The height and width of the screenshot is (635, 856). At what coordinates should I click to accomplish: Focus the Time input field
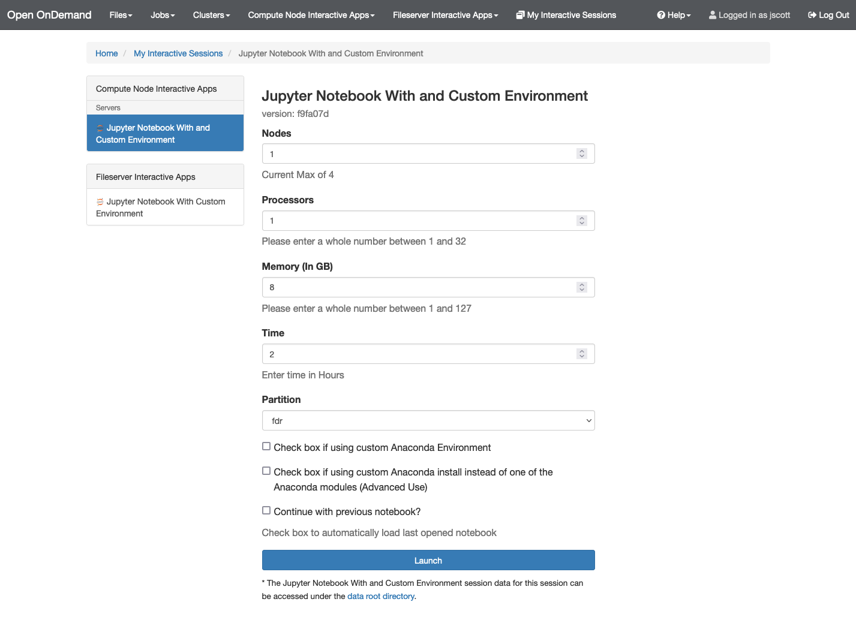[x=428, y=354]
